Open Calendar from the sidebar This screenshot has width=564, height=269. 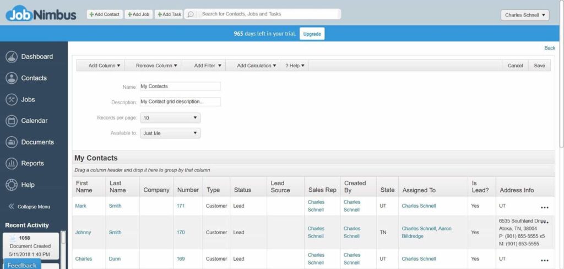pyautogui.click(x=34, y=121)
